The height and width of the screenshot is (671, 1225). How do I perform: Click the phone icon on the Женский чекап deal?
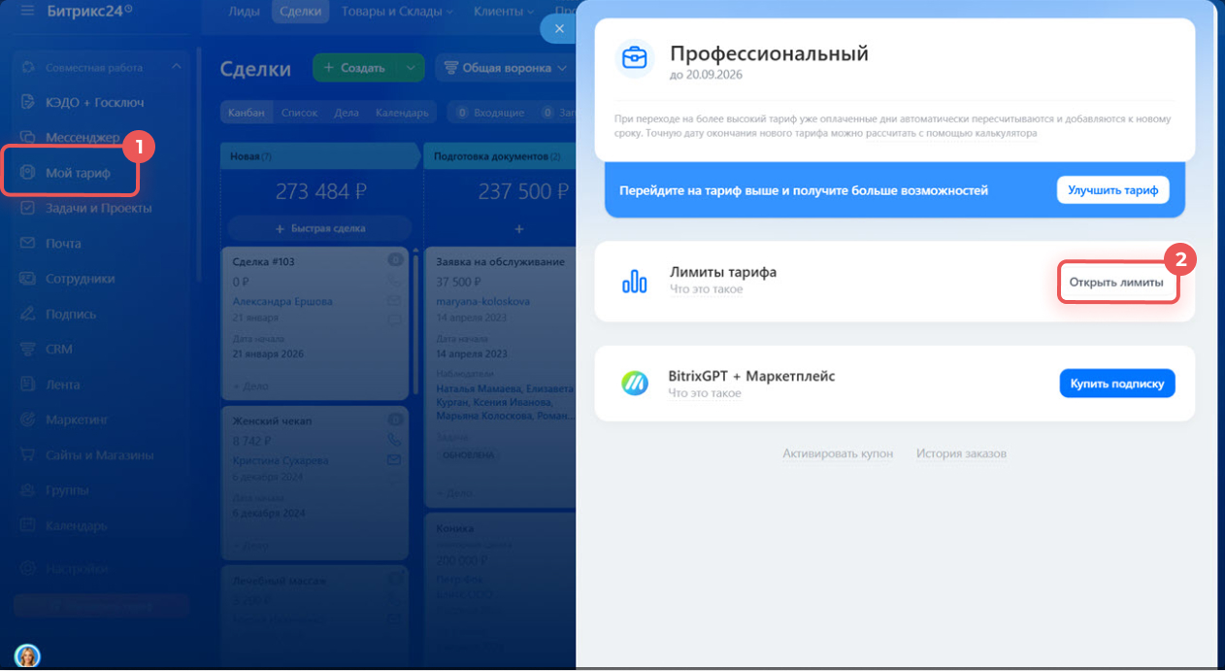tap(394, 440)
